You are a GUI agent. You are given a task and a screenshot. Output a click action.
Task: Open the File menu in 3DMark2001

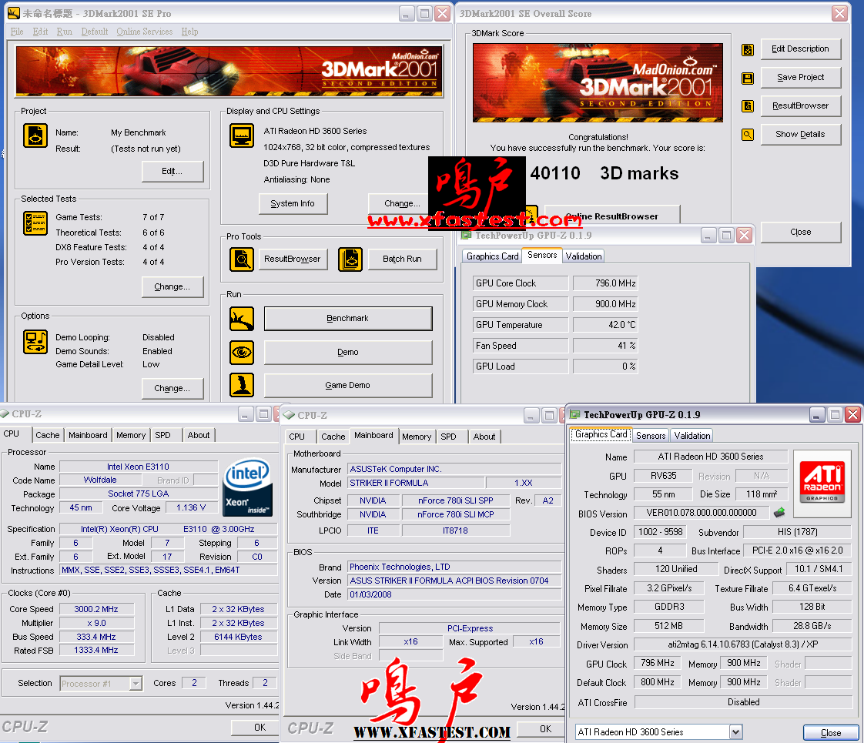tap(17, 32)
